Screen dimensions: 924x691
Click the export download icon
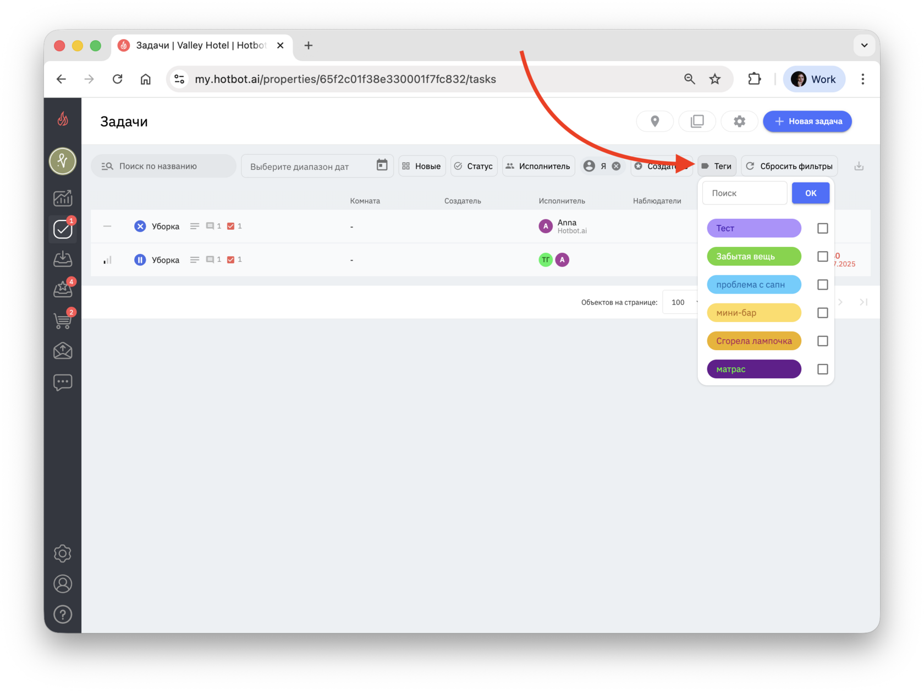point(859,166)
